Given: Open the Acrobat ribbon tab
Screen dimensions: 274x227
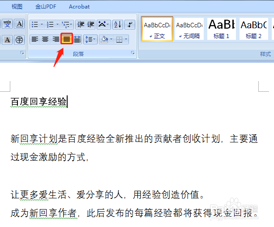Looking at the screenshot, I should pyautogui.click(x=79, y=7).
